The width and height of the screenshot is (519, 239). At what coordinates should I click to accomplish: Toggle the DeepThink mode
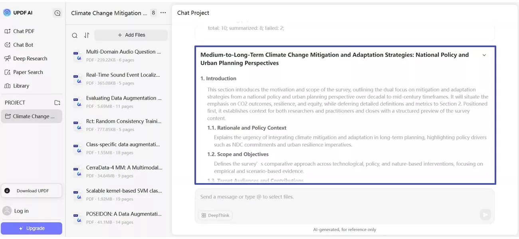coord(216,215)
